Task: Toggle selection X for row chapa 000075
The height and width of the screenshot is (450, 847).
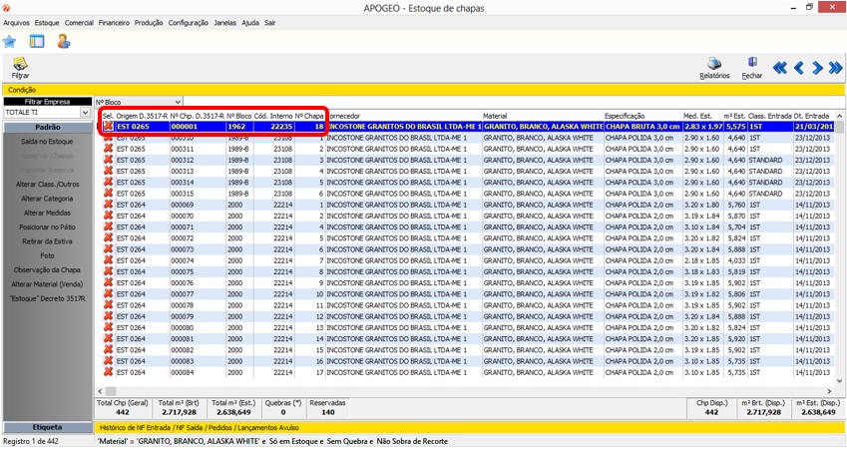Action: point(108,271)
